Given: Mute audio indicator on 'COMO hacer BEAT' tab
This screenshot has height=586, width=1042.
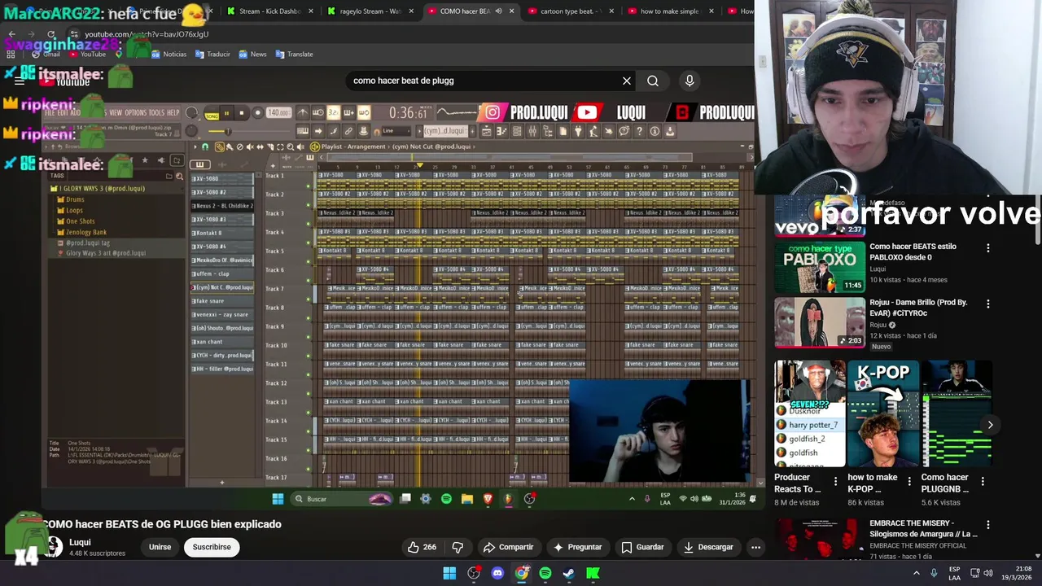Looking at the screenshot, I should (x=498, y=11).
